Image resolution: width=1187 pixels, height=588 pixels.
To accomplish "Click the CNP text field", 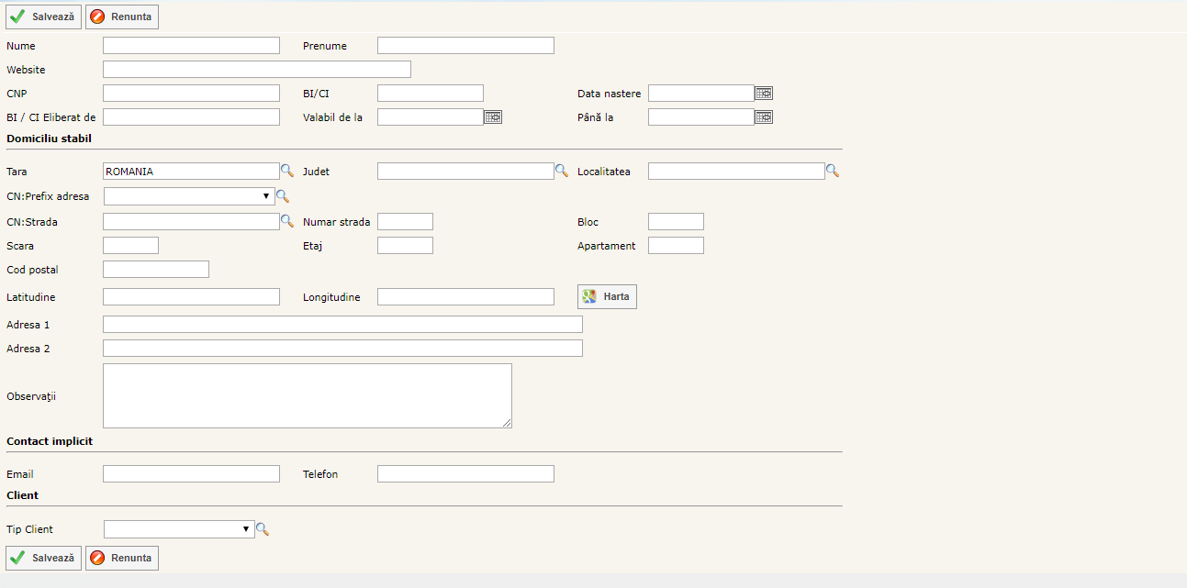I will coord(191,93).
